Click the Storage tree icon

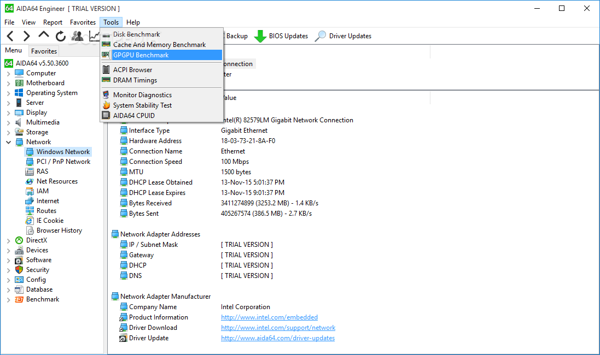coord(19,132)
